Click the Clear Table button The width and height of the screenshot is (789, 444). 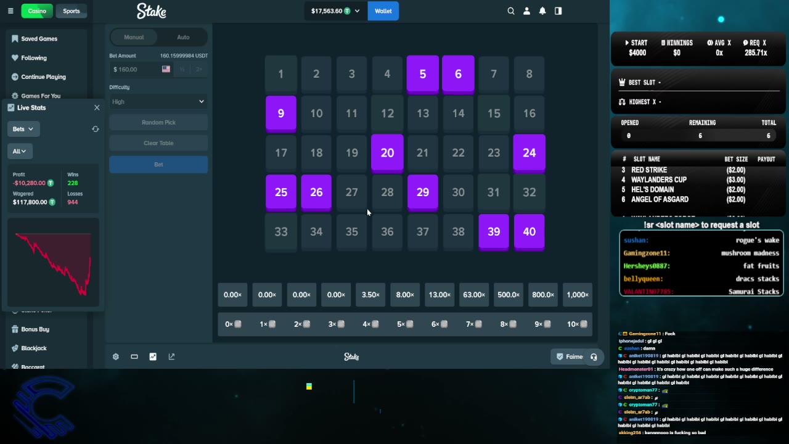[158, 143]
